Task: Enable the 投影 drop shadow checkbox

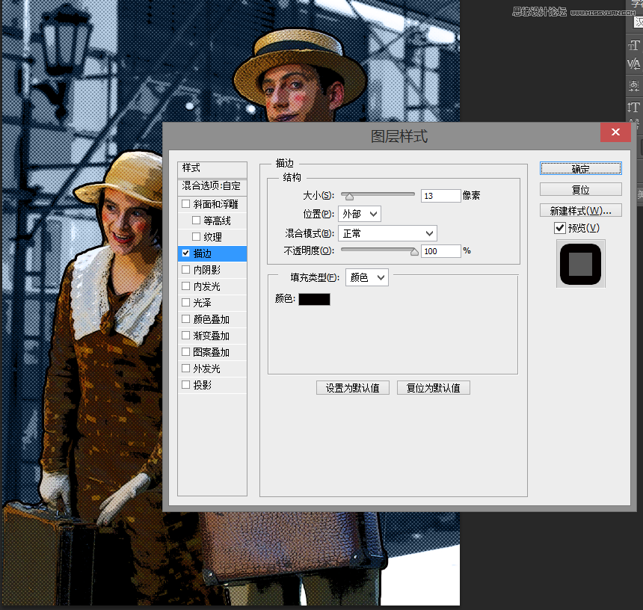Action: click(x=186, y=385)
